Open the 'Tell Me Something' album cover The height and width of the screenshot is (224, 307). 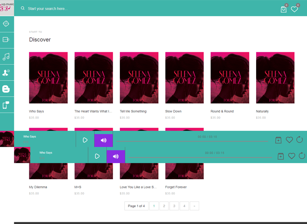tap(139, 78)
